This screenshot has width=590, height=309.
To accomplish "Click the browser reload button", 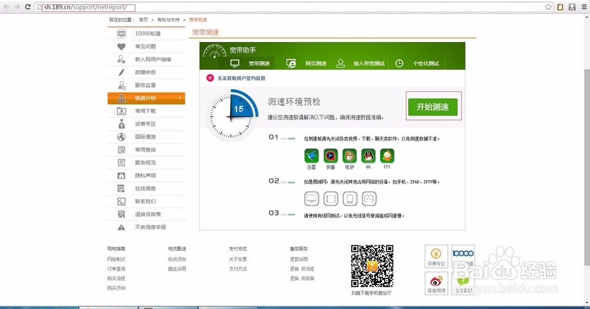I will pyautogui.click(x=28, y=6).
